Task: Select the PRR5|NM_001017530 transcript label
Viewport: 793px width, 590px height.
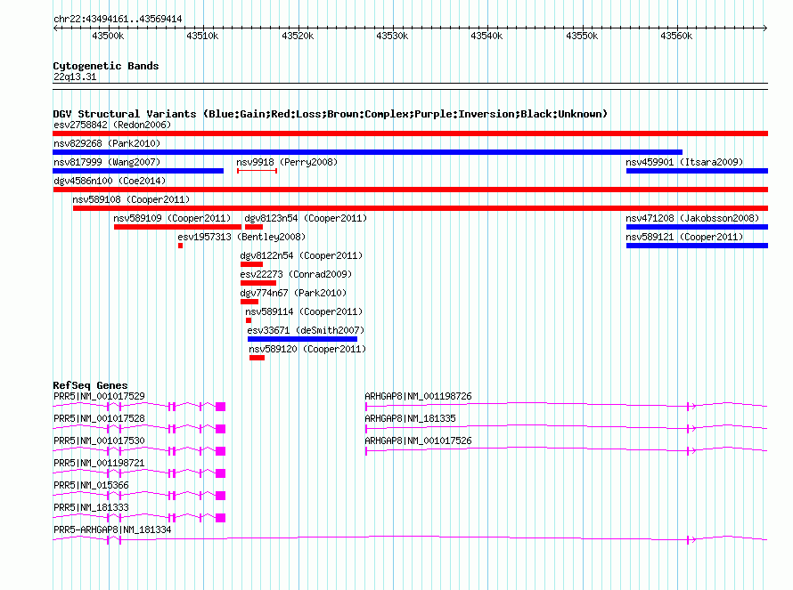Action: point(99,441)
